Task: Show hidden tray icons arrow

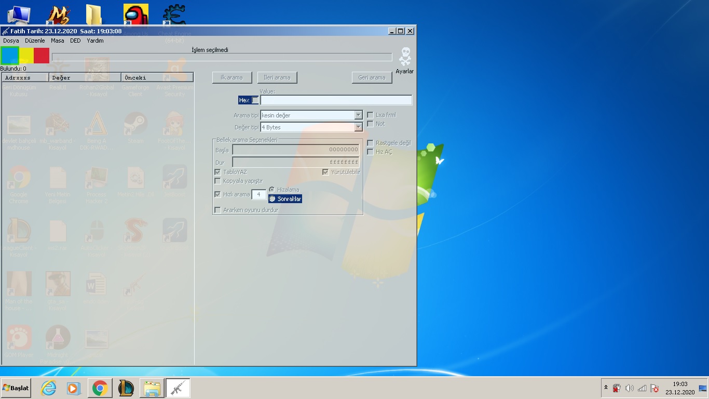Action: coord(606,388)
